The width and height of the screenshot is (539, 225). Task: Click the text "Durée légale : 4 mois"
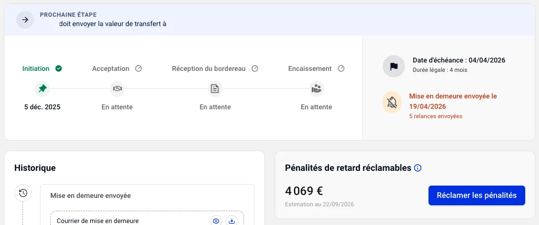tap(440, 70)
